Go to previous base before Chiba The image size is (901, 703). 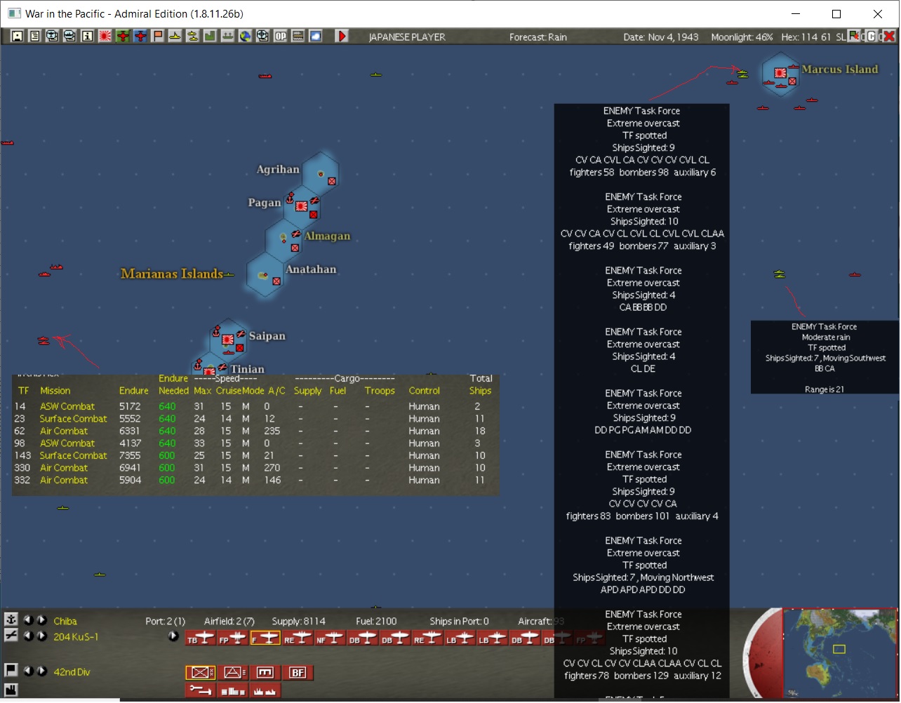click(29, 620)
